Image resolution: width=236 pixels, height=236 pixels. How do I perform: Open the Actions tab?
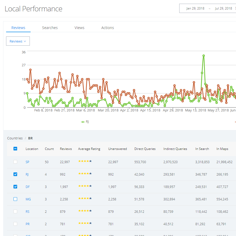[107, 28]
